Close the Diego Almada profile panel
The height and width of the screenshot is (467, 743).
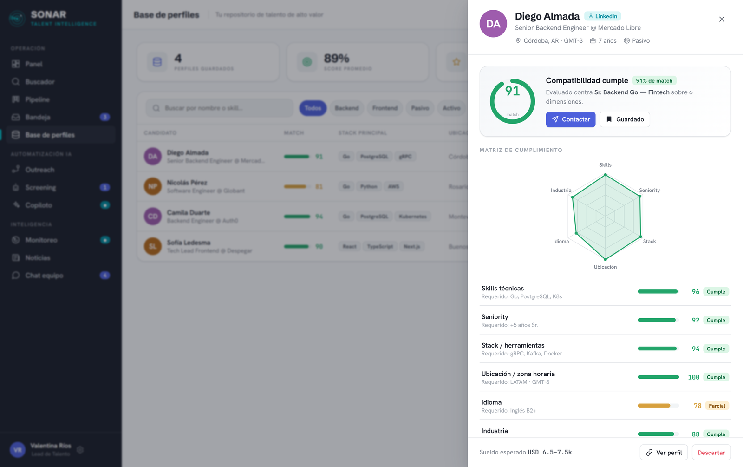pyautogui.click(x=722, y=19)
